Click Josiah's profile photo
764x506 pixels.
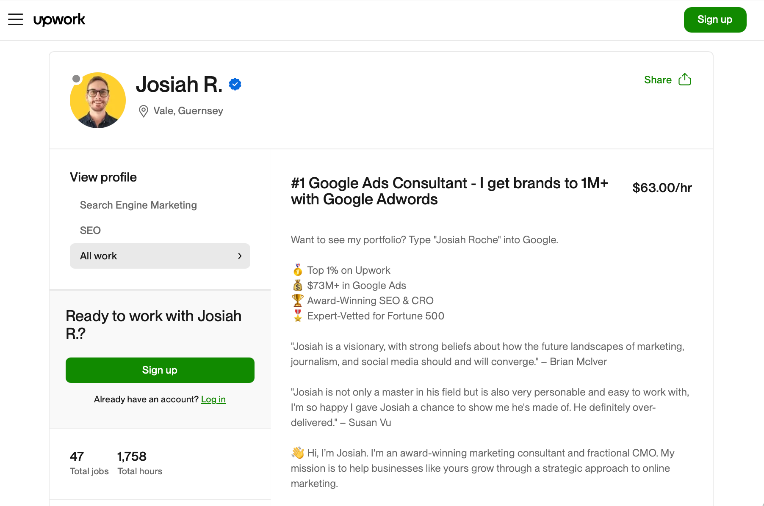98,100
